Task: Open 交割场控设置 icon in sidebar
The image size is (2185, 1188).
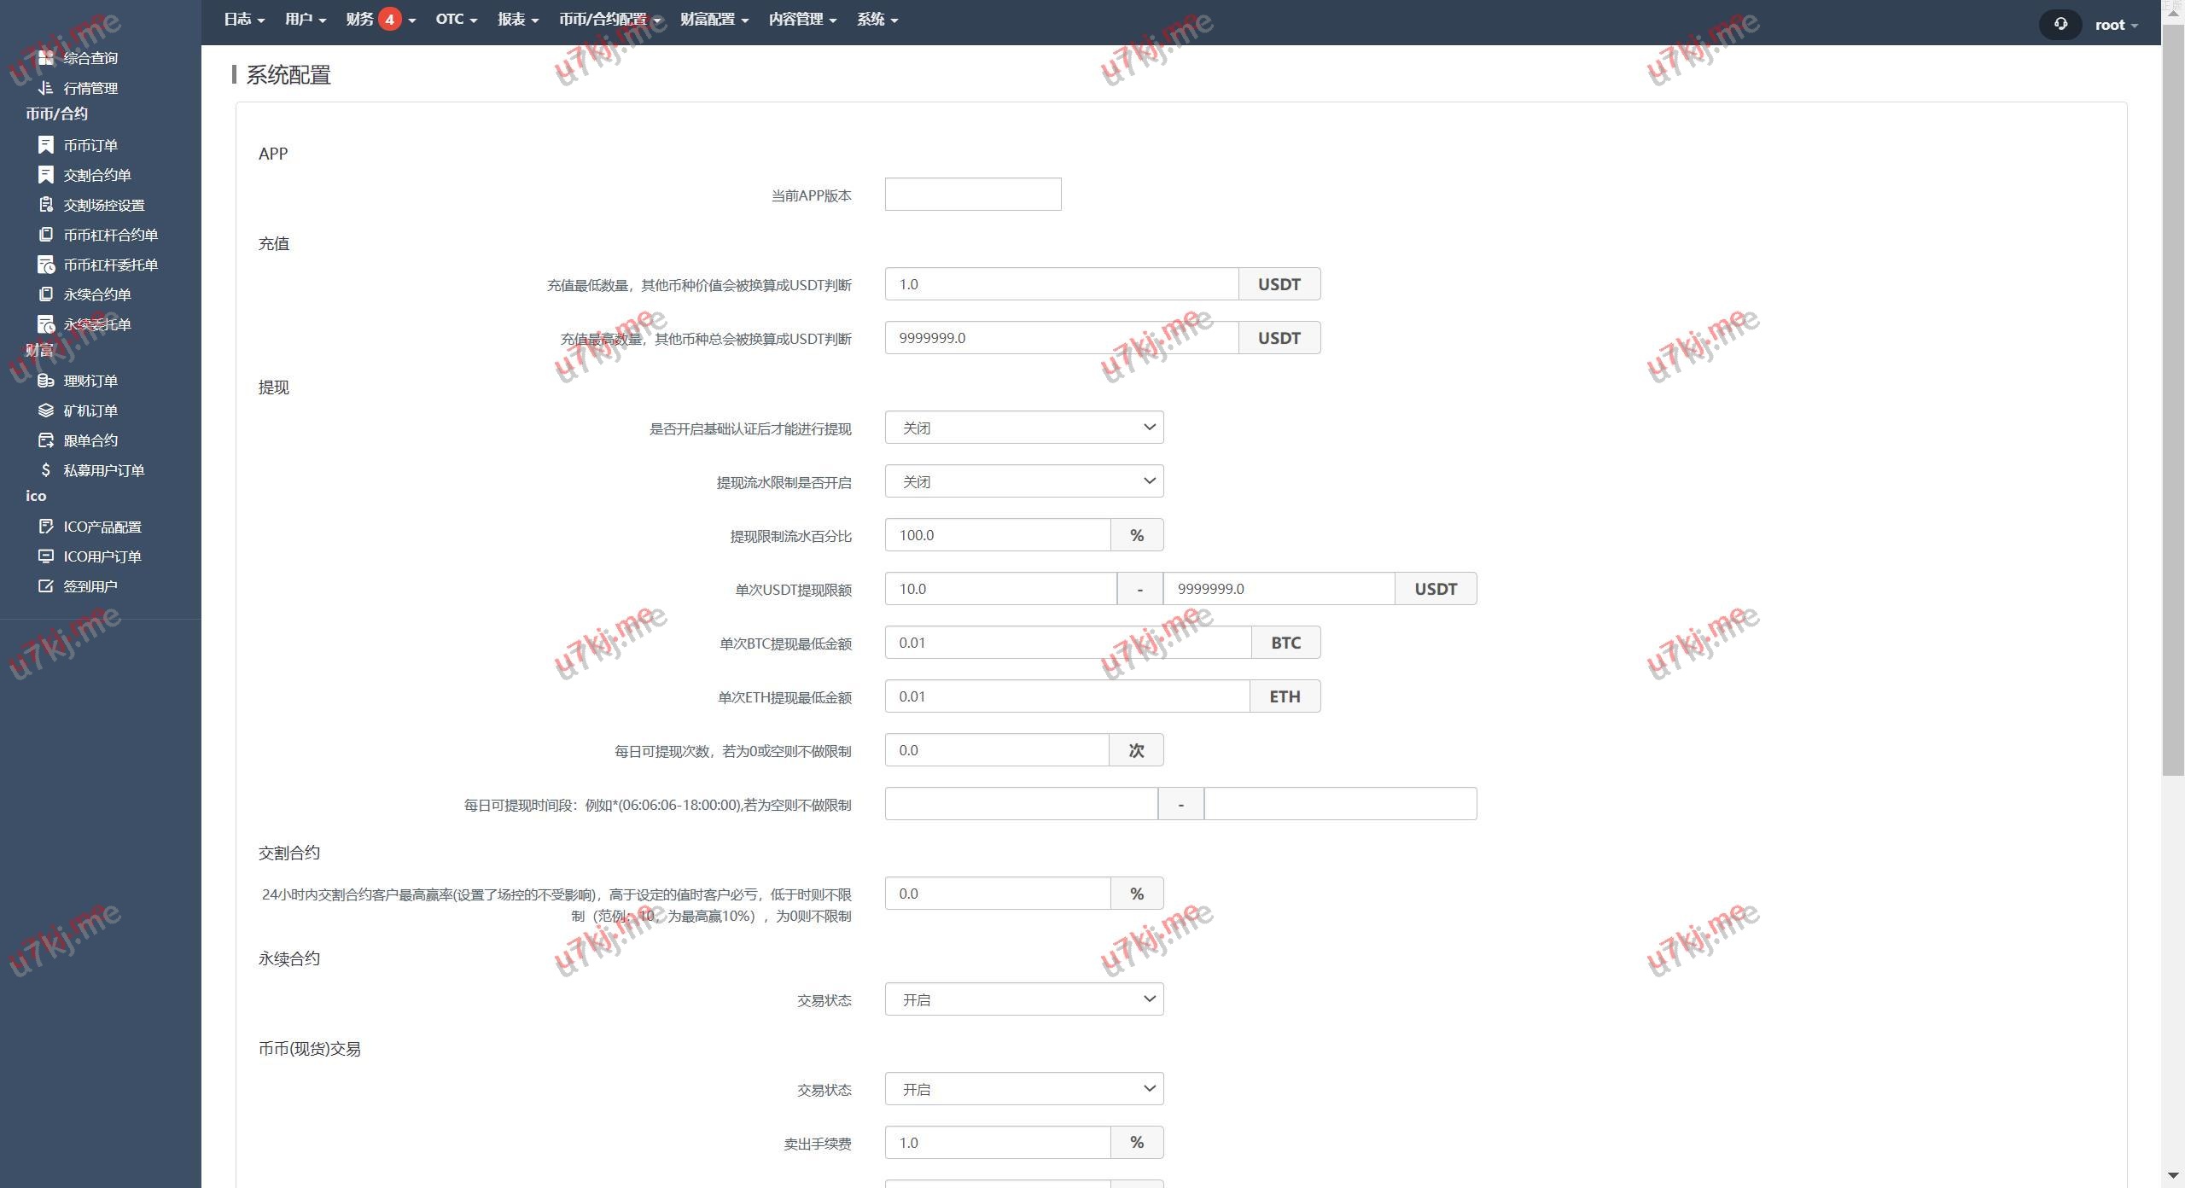Action: coord(46,205)
